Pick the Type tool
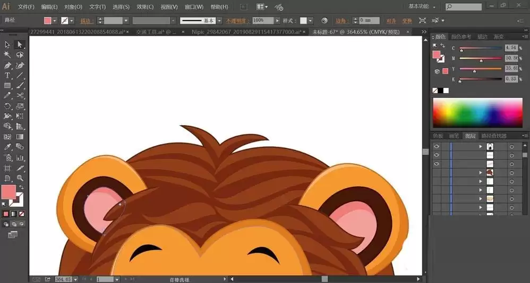The width and height of the screenshot is (530, 283). (x=7, y=76)
